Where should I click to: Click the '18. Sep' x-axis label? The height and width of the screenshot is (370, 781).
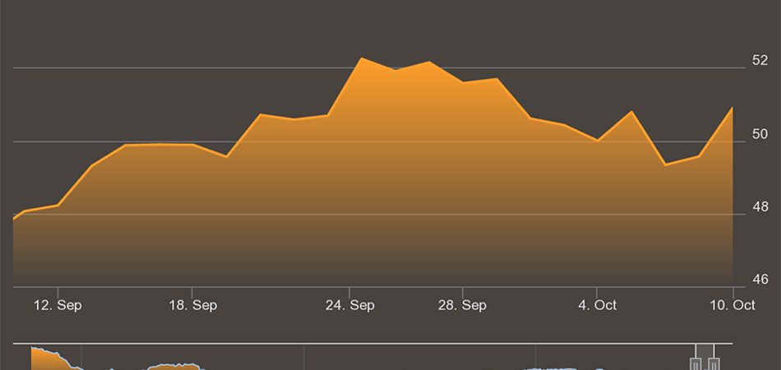tap(192, 305)
